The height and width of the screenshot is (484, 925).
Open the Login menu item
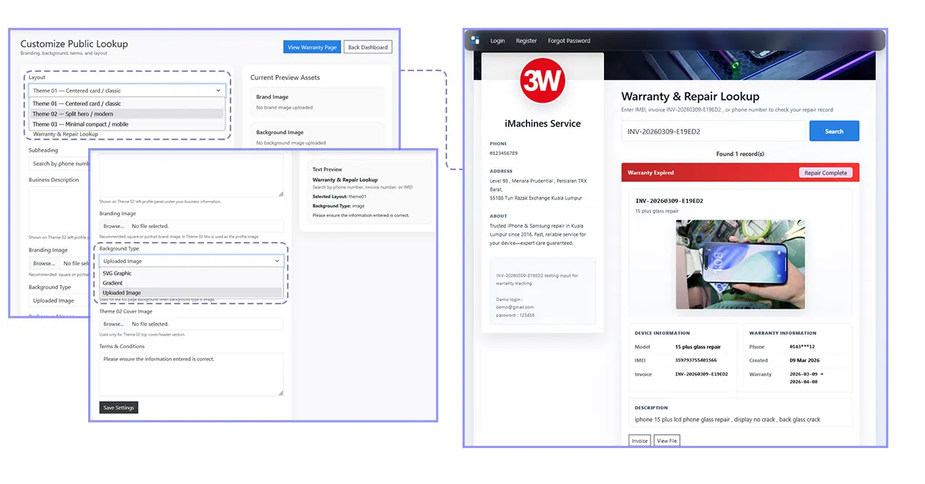(498, 41)
